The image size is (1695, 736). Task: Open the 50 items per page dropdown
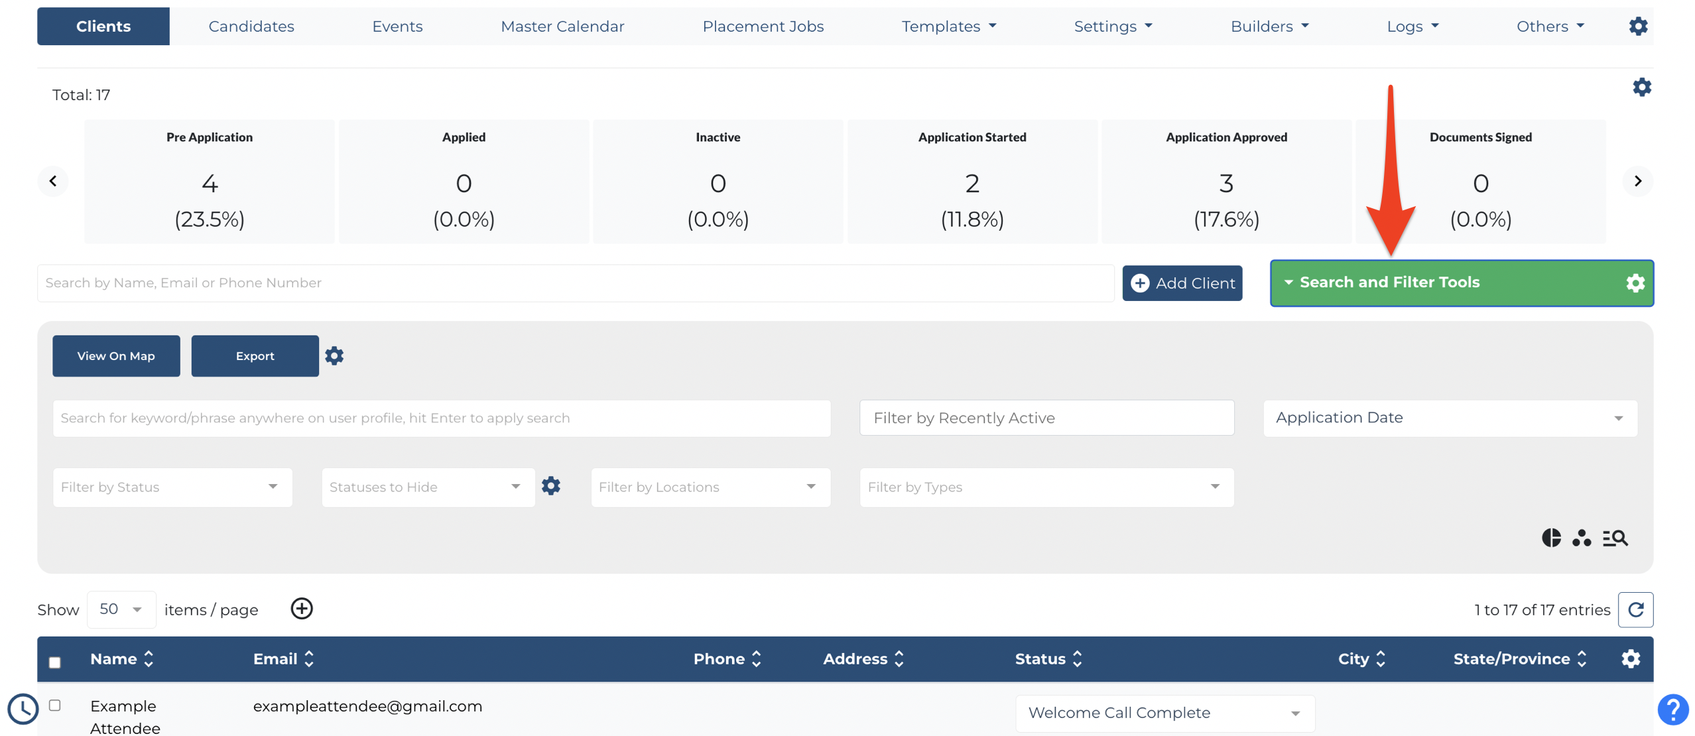pos(121,609)
